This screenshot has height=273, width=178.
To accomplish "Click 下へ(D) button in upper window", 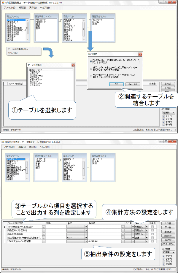I will pyautogui.click(x=168, y=88).
